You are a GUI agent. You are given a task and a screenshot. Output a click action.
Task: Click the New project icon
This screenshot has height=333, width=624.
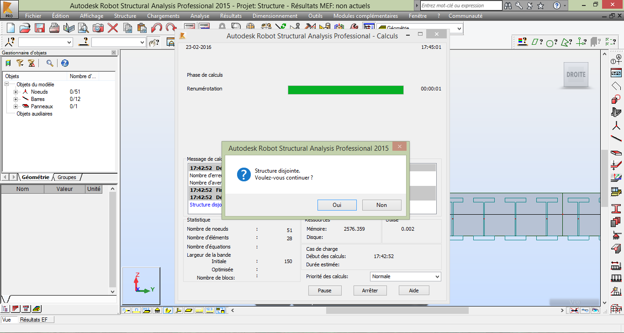coord(11,28)
